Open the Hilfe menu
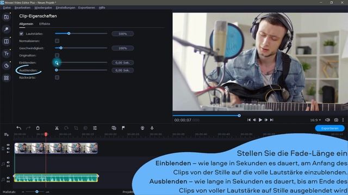Screen dimensions: 348x195 coord(102,8)
